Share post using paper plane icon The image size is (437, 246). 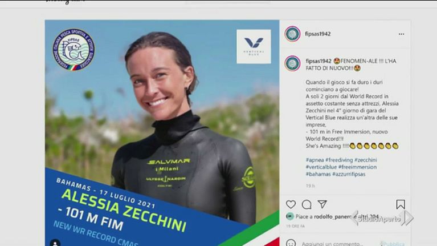tap(322, 204)
